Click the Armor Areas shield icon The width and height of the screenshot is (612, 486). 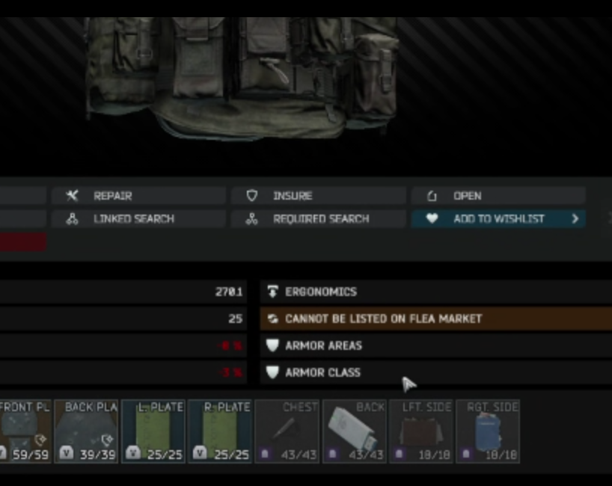272,345
